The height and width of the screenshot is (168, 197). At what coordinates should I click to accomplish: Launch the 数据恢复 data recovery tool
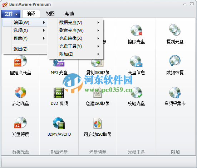point(175,65)
